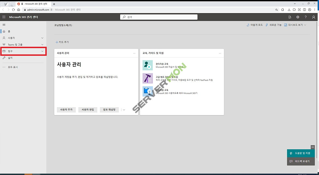The width and height of the screenshot is (319, 175).
Task: Click the browser home icon
Action: pos(19,10)
